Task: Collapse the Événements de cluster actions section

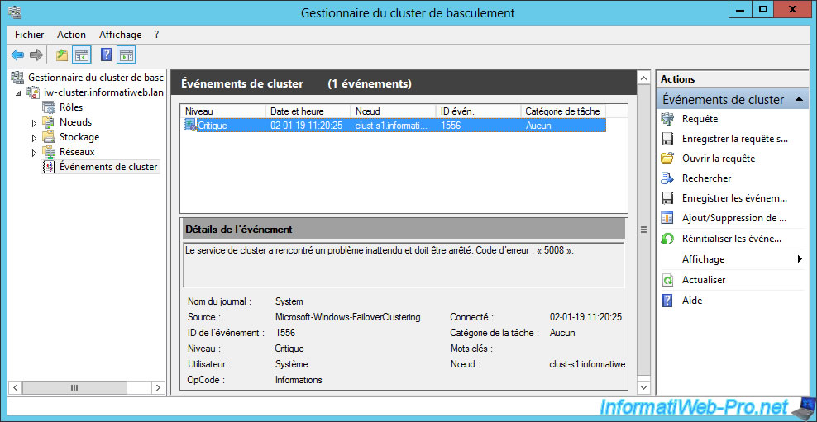Action: [800, 99]
